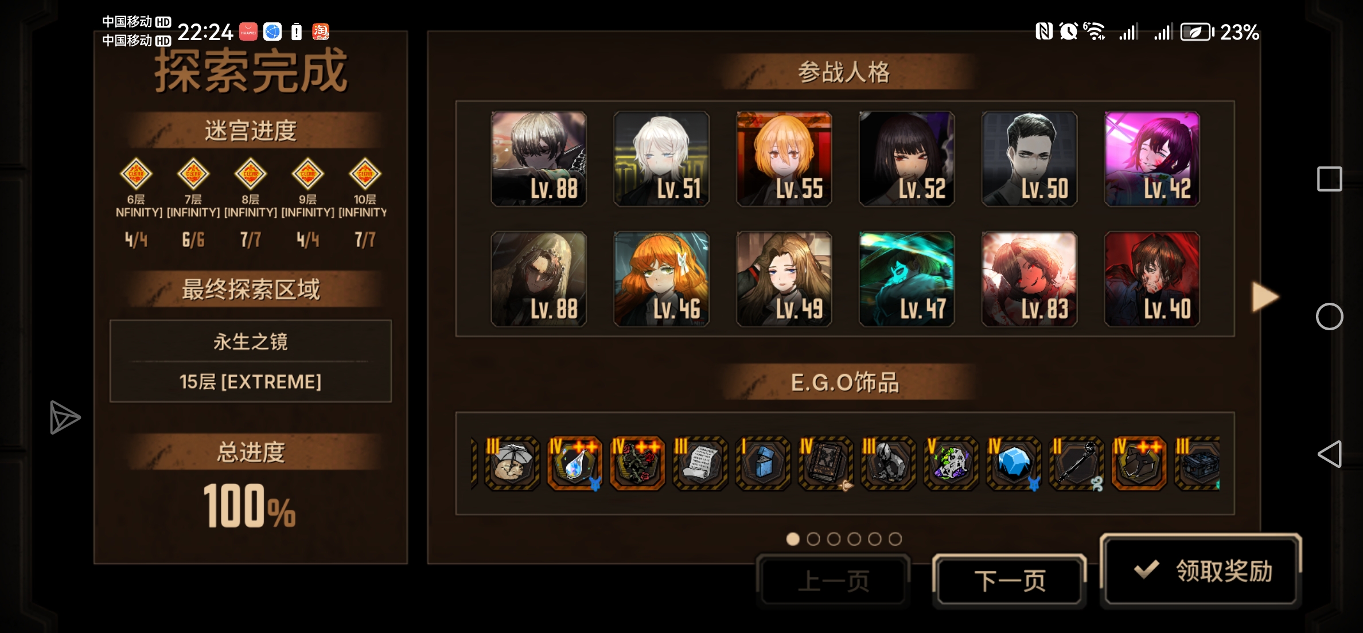Tap the 8层 floor clear marker

click(x=251, y=174)
